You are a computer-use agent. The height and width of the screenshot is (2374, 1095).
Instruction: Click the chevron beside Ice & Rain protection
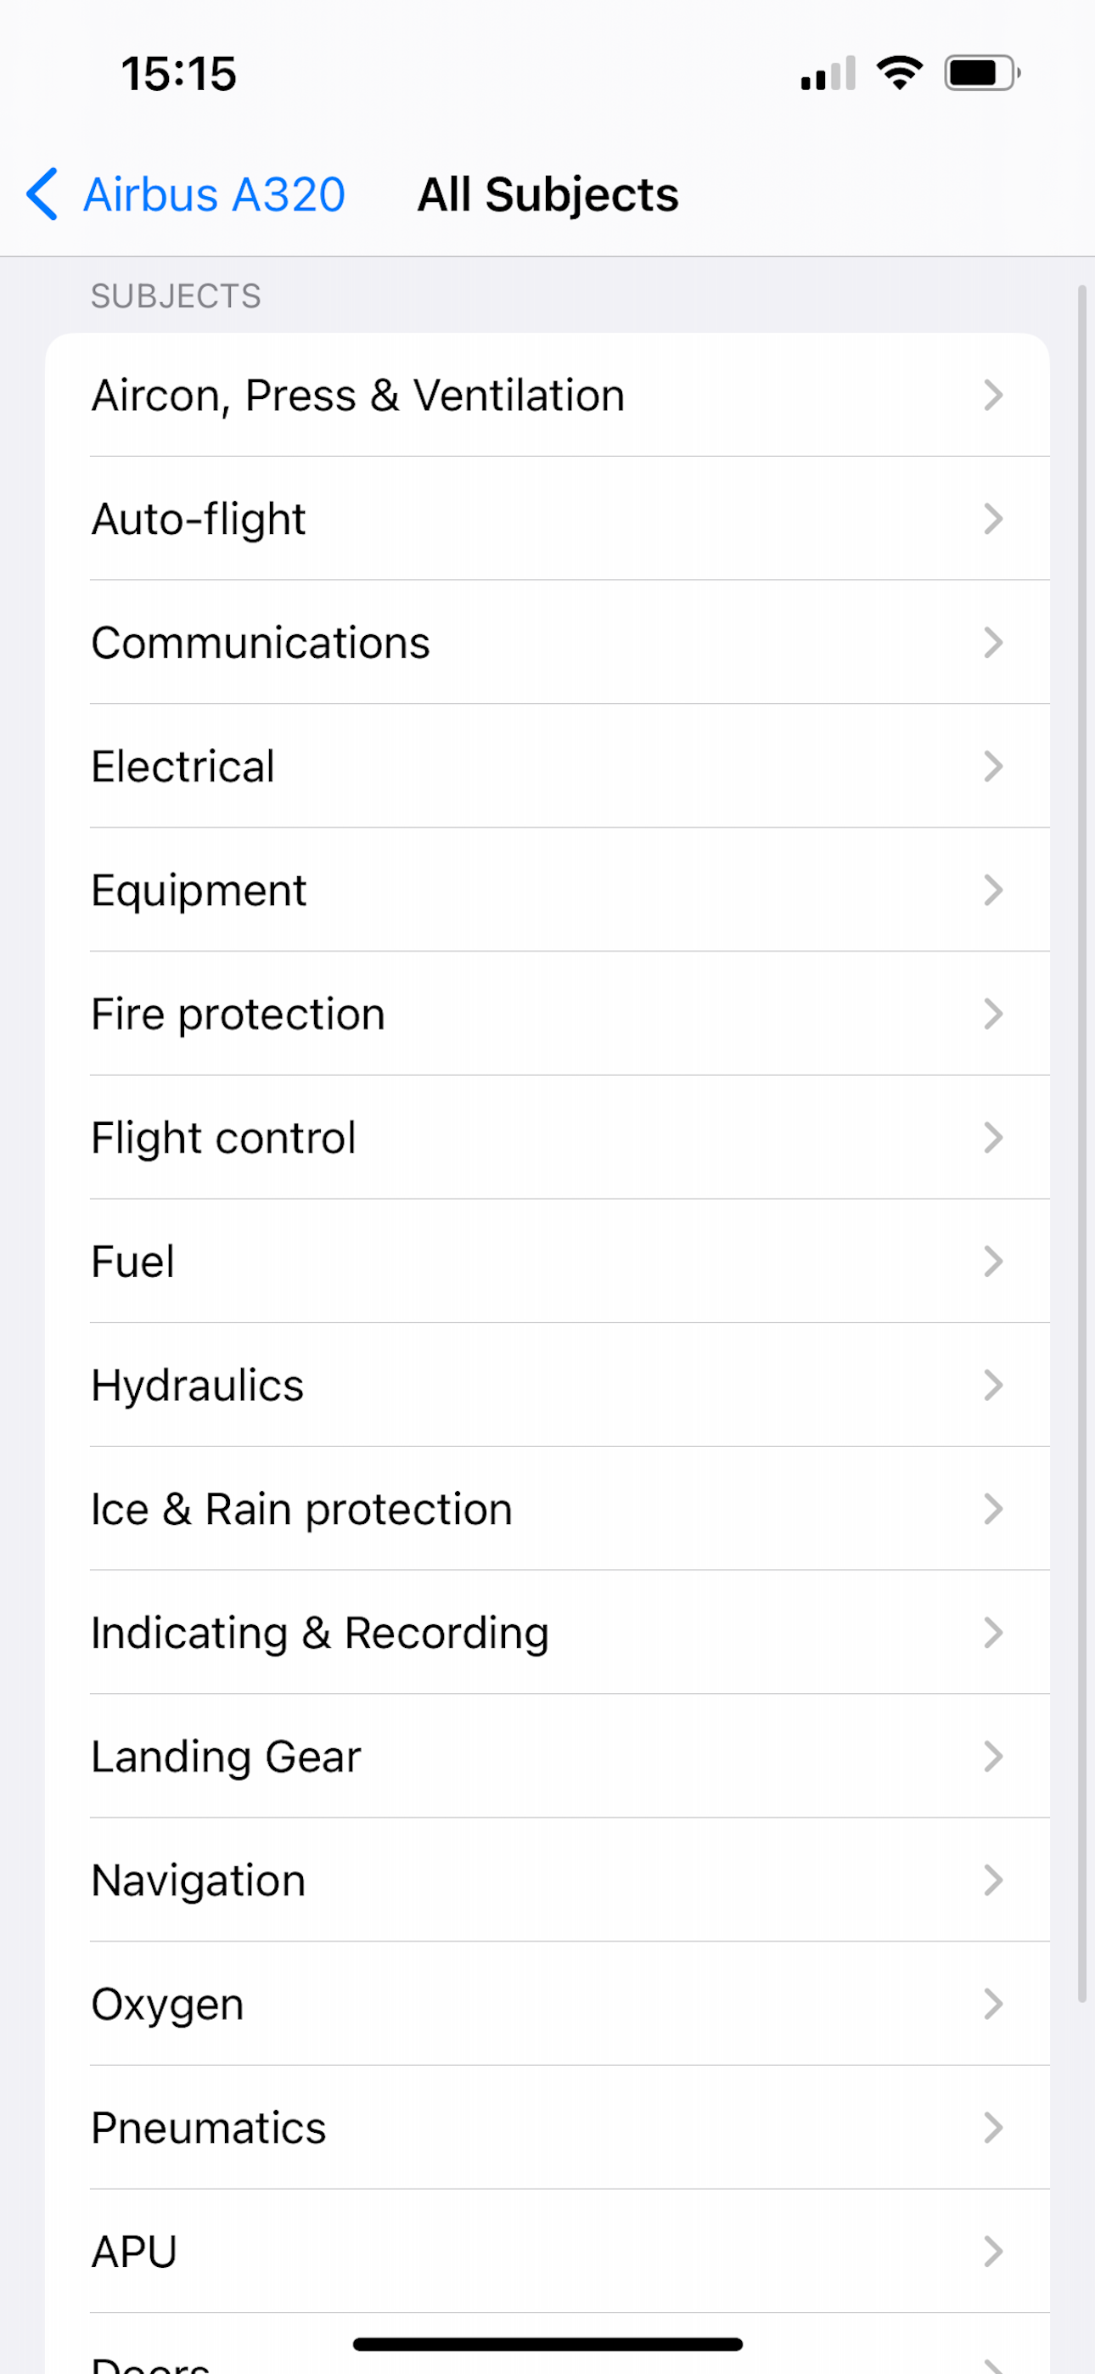tap(992, 1509)
